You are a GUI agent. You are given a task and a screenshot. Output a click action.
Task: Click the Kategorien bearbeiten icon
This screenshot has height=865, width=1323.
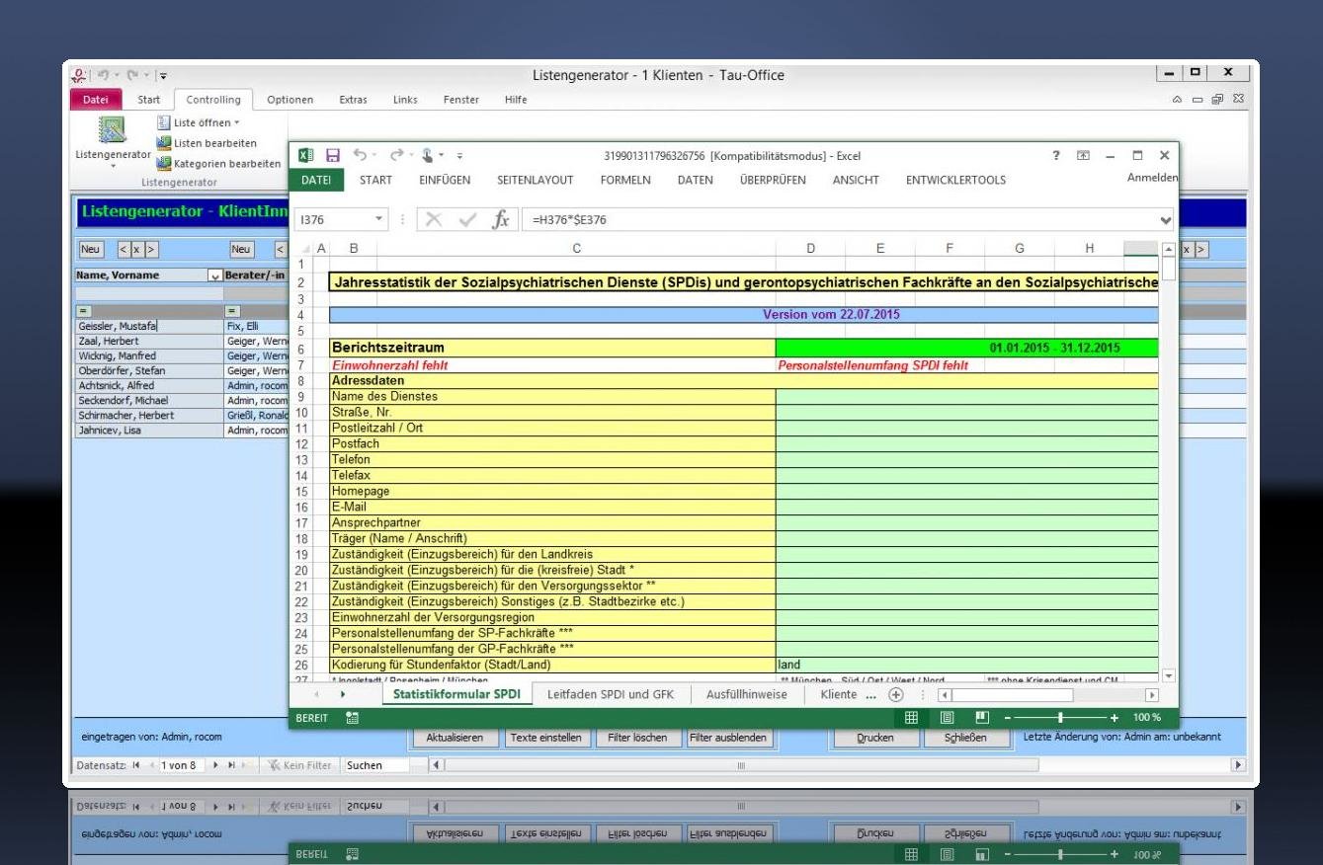165,164
